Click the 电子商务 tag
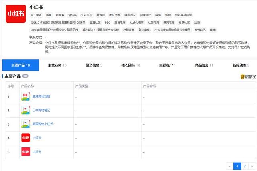Screen dimensions: 257x171 (x=36, y=15)
